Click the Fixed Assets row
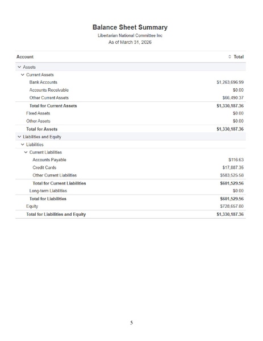This screenshot has height=341, width=263. click(x=131, y=113)
